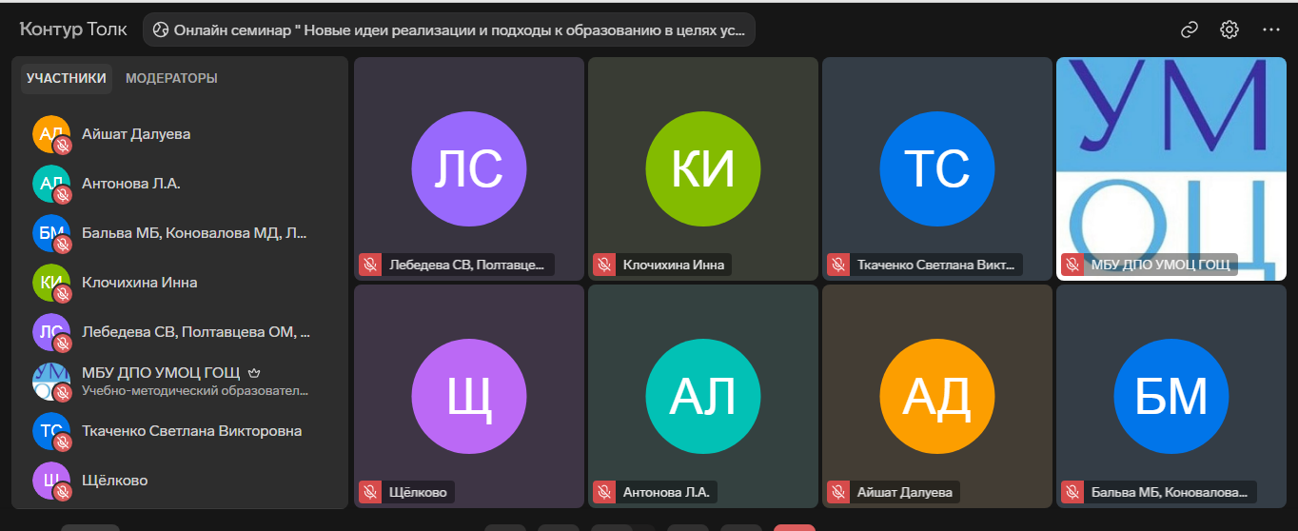Click the Контур Толк logo
The width and height of the screenshot is (1298, 531).
coord(73,29)
